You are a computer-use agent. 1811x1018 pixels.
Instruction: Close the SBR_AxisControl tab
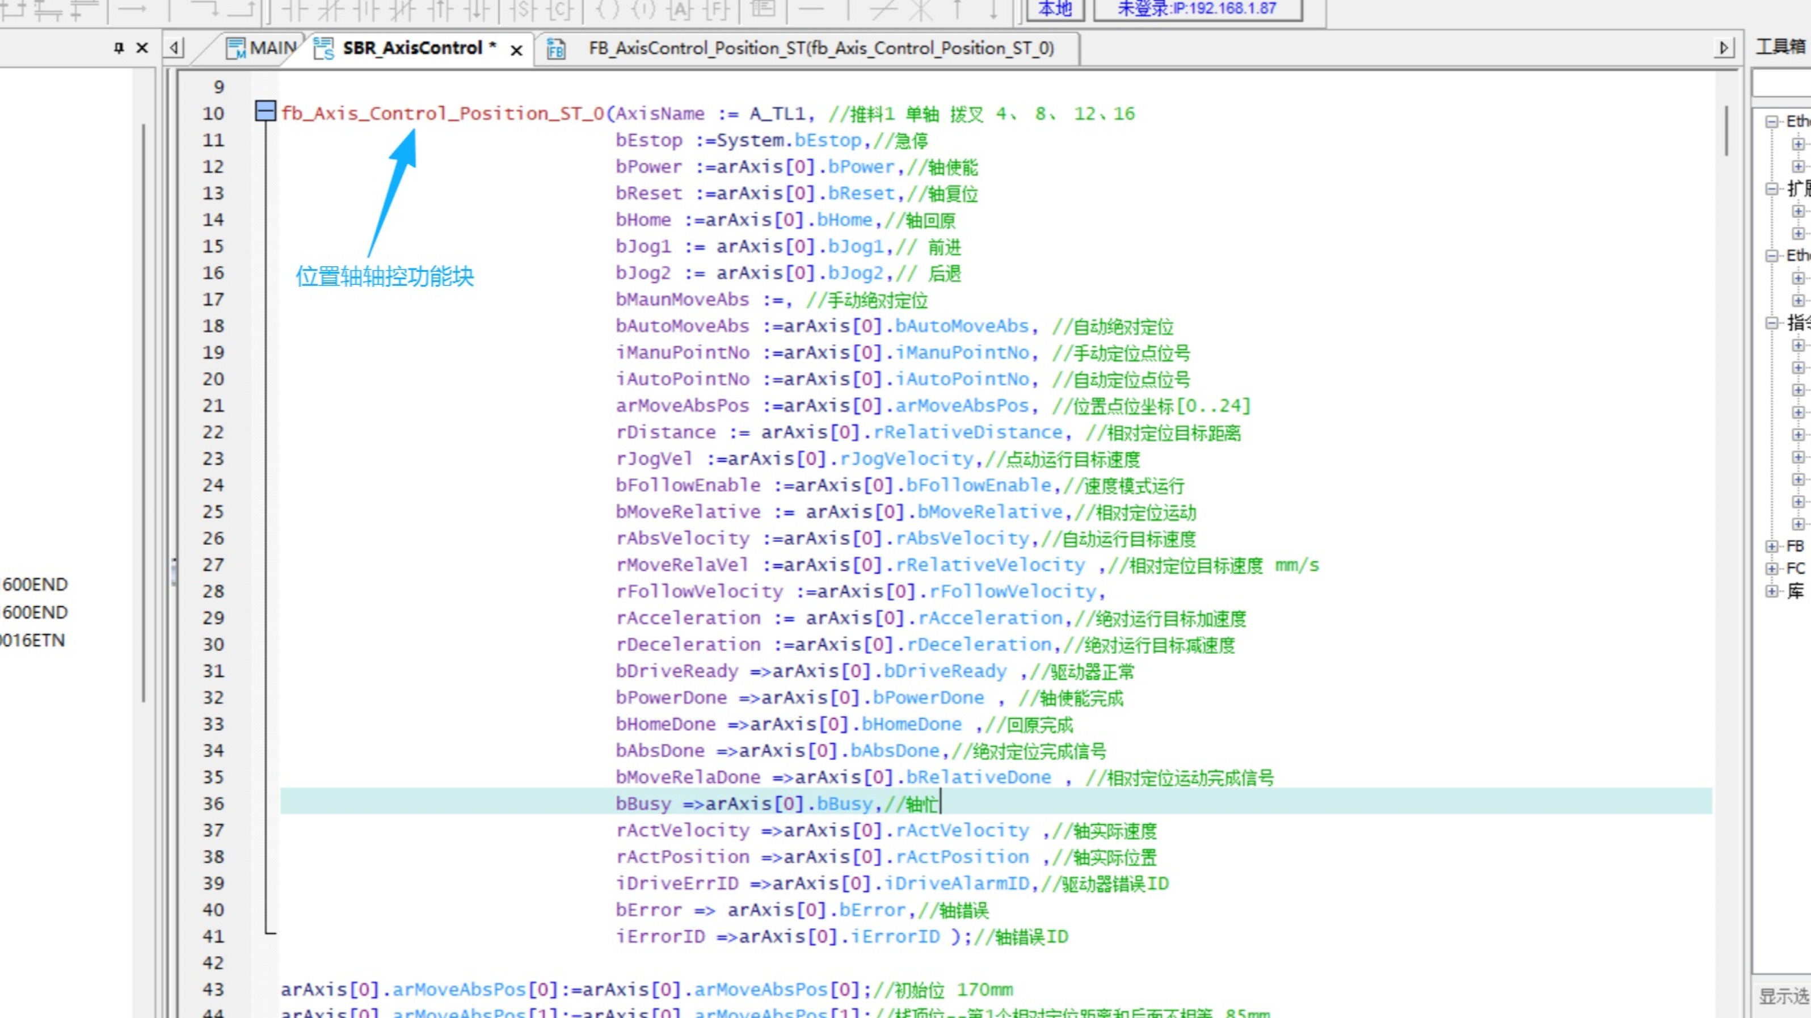coord(516,51)
